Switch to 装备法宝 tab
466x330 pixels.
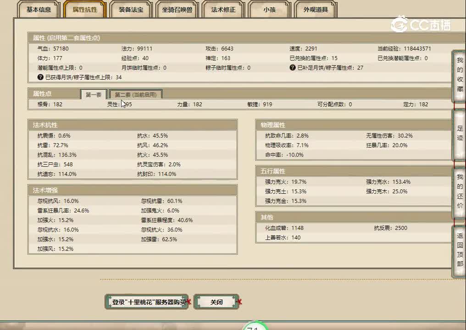[x=131, y=10]
